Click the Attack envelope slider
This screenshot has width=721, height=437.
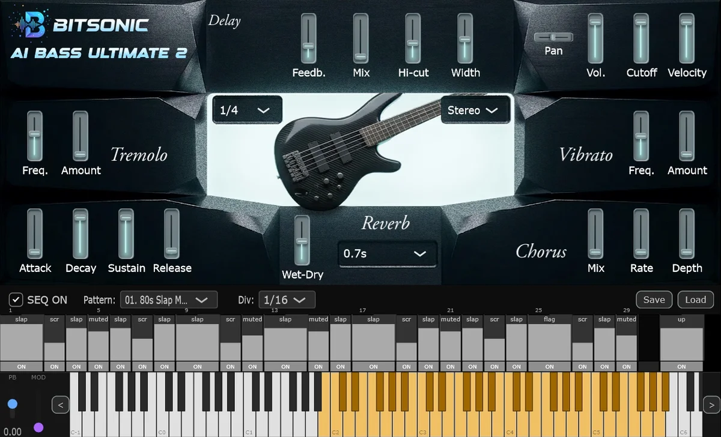pos(35,234)
